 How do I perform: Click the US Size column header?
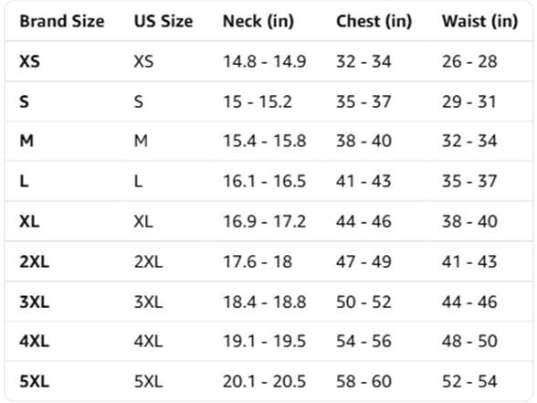pyautogui.click(x=163, y=21)
